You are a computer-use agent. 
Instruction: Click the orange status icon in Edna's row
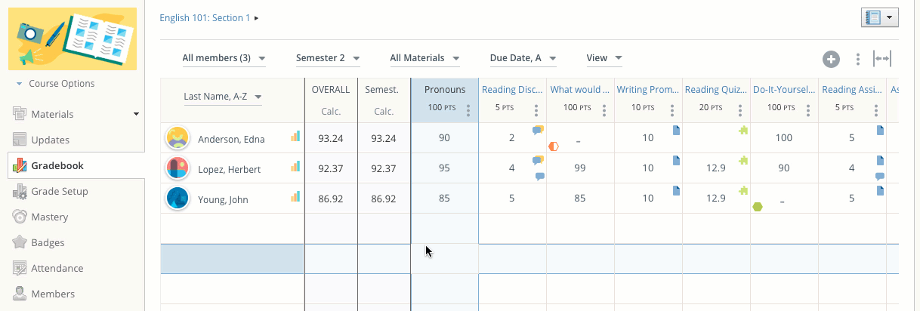click(x=553, y=146)
